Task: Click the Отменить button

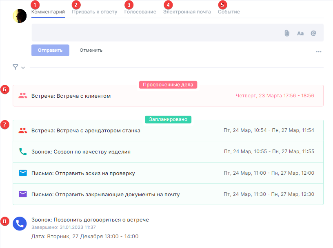Action: click(x=91, y=50)
